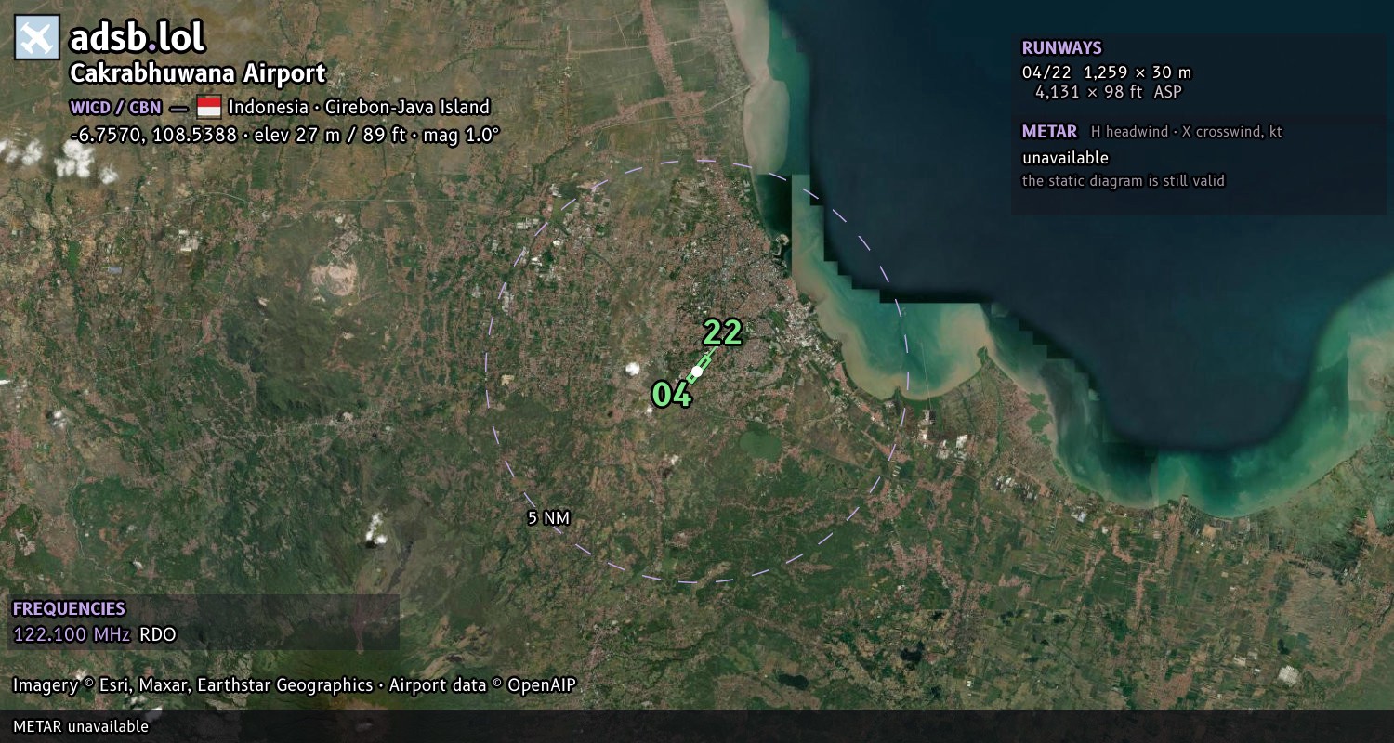Click runway end label 04
This screenshot has height=743, width=1394.
pyautogui.click(x=672, y=395)
